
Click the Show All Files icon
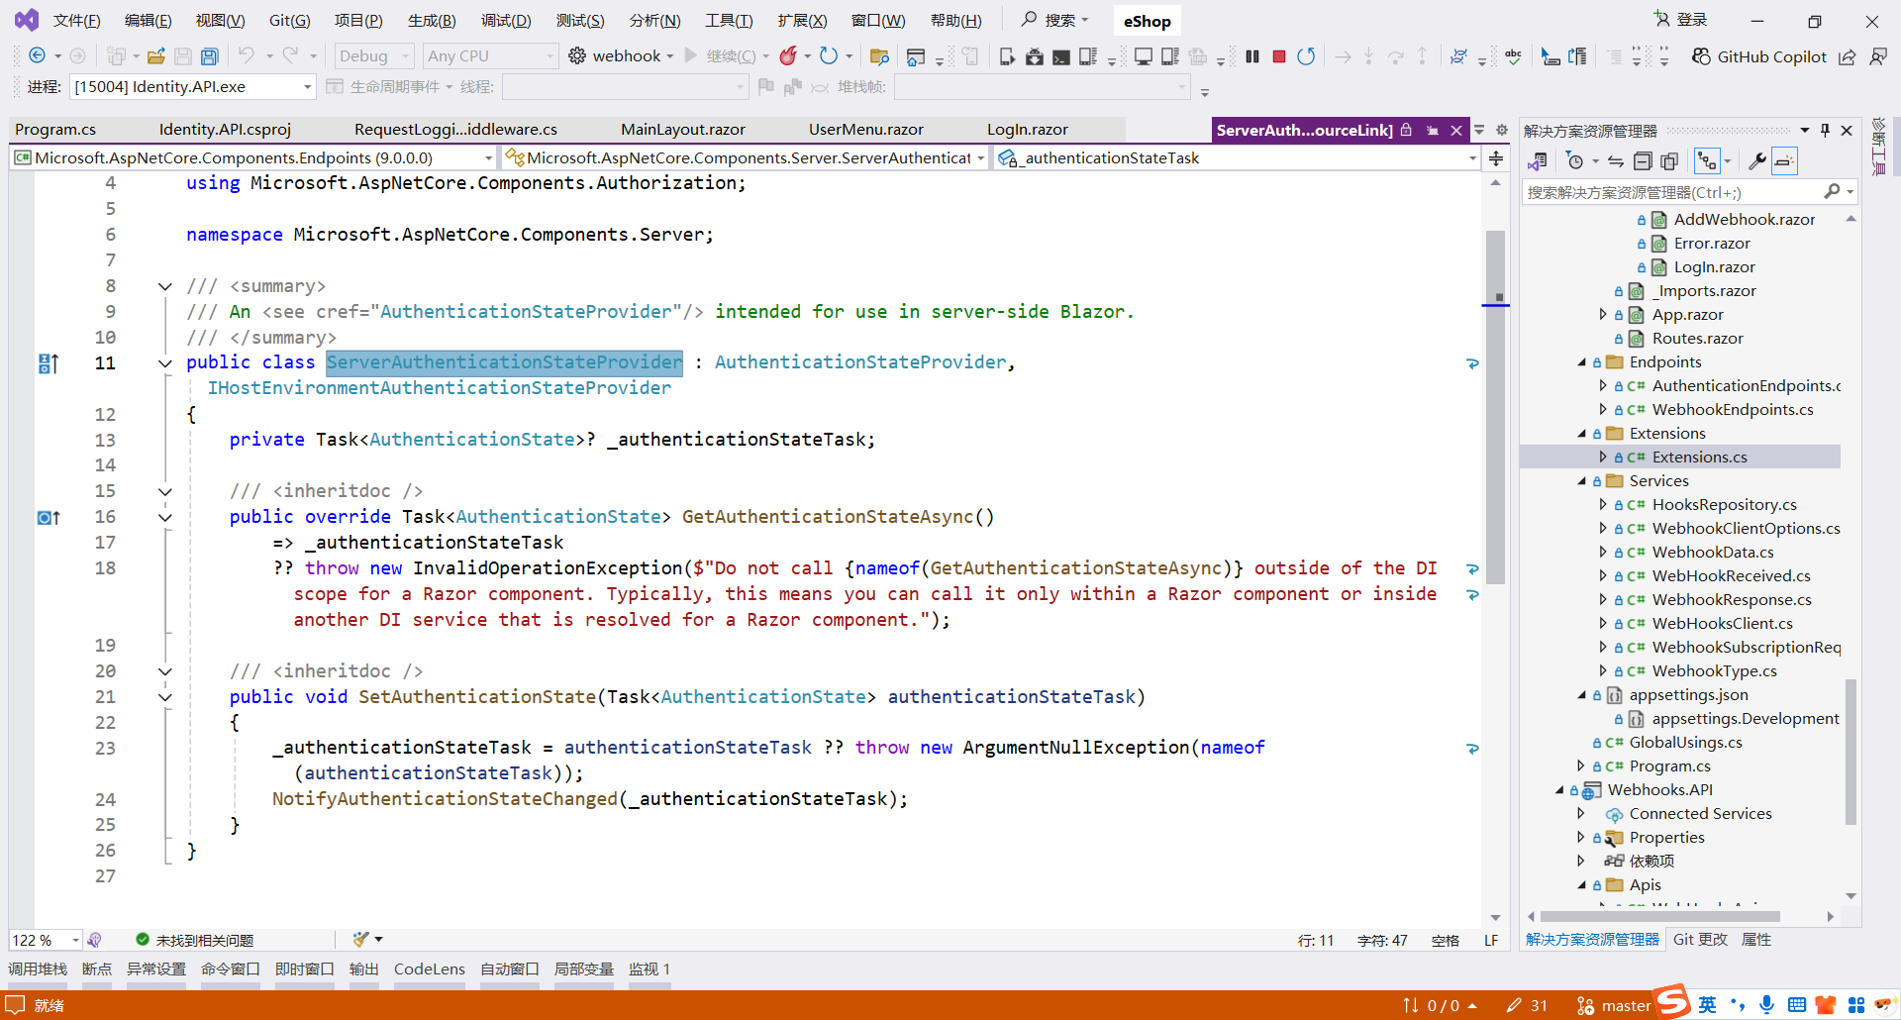pos(1669,160)
